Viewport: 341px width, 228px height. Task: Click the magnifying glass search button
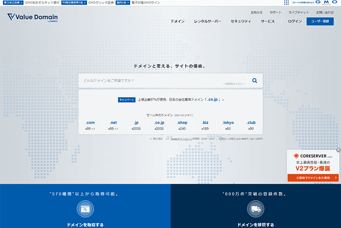pos(254,81)
